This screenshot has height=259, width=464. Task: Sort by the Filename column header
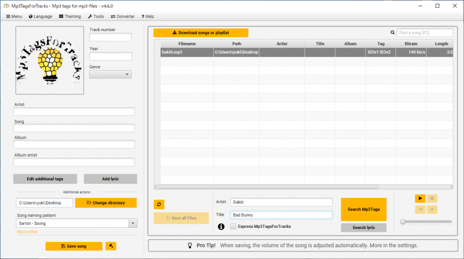click(187, 44)
